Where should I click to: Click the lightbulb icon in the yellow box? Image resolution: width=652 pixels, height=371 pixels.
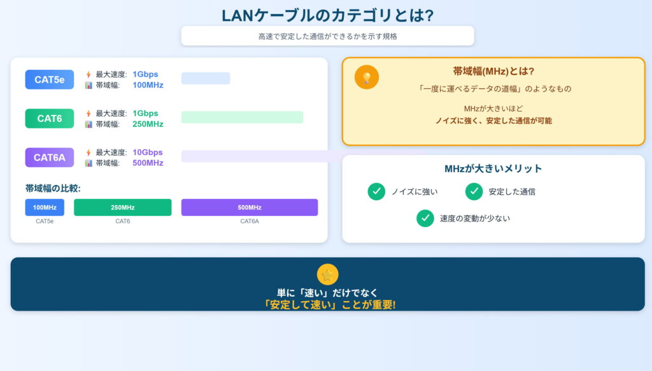click(x=367, y=78)
